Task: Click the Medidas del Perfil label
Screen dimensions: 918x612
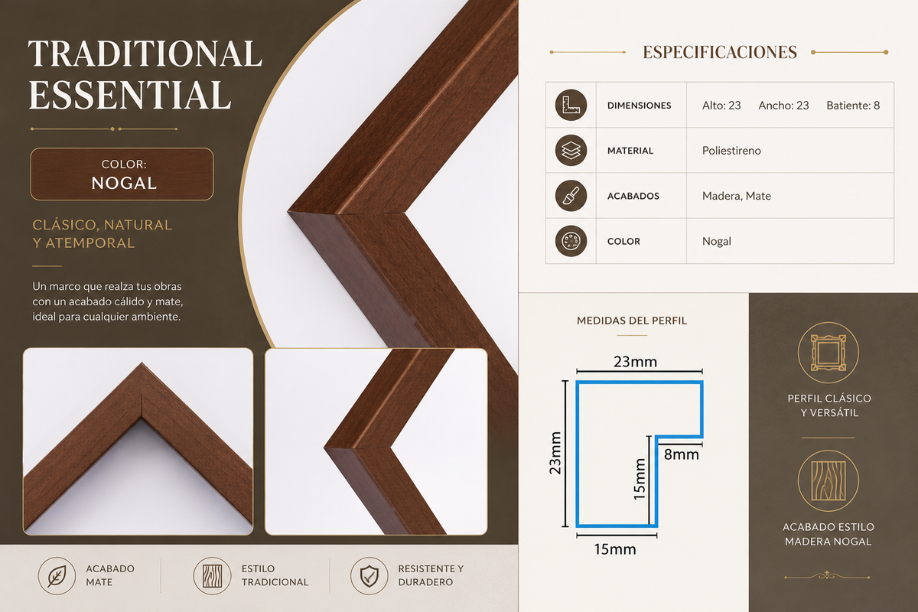Action: 632,321
